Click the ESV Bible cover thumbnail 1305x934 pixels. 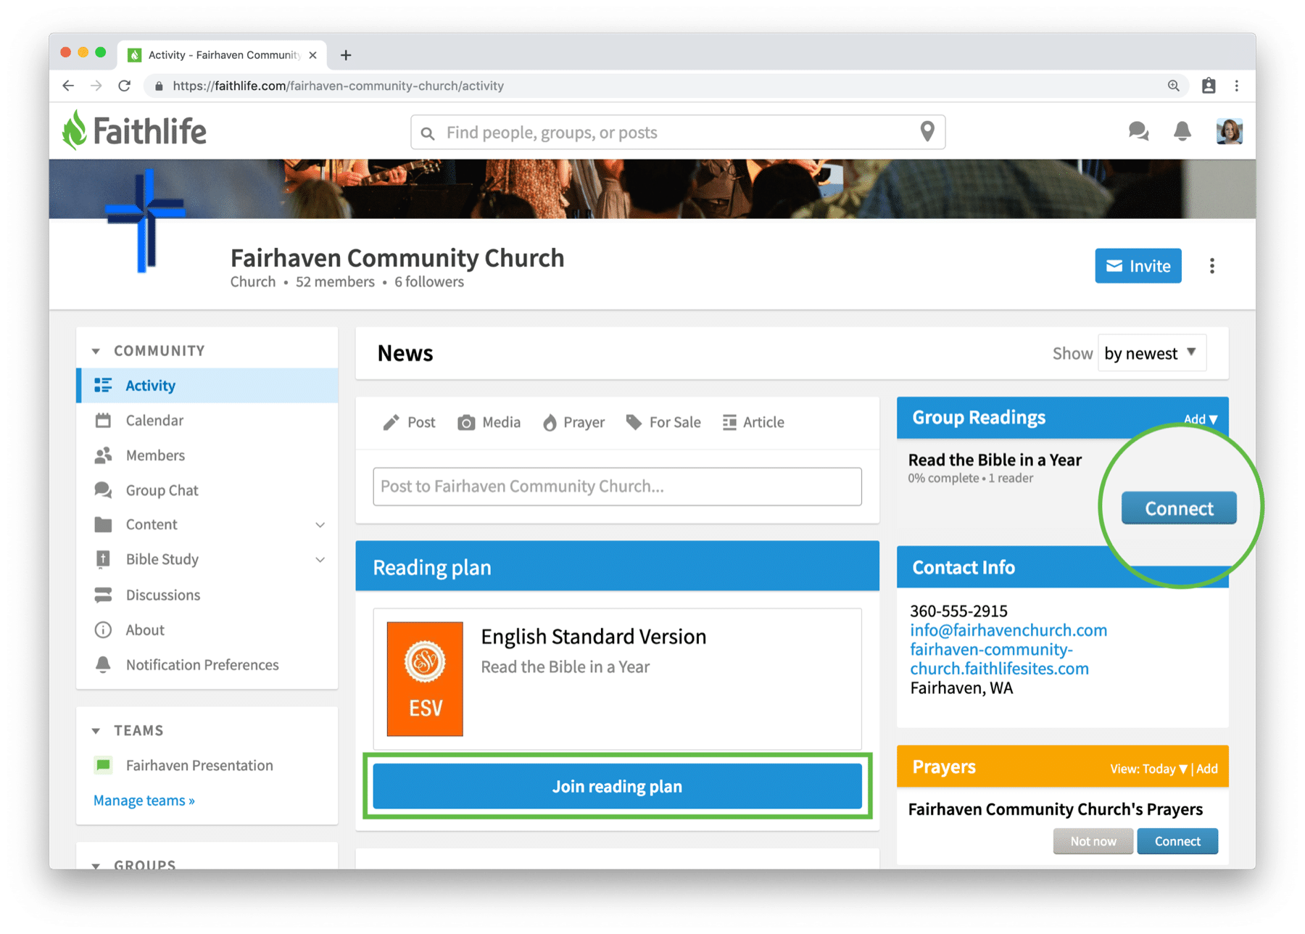(425, 679)
